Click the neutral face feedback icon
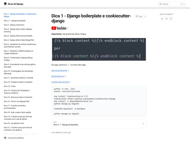The image size is (190, 142). [167, 19]
